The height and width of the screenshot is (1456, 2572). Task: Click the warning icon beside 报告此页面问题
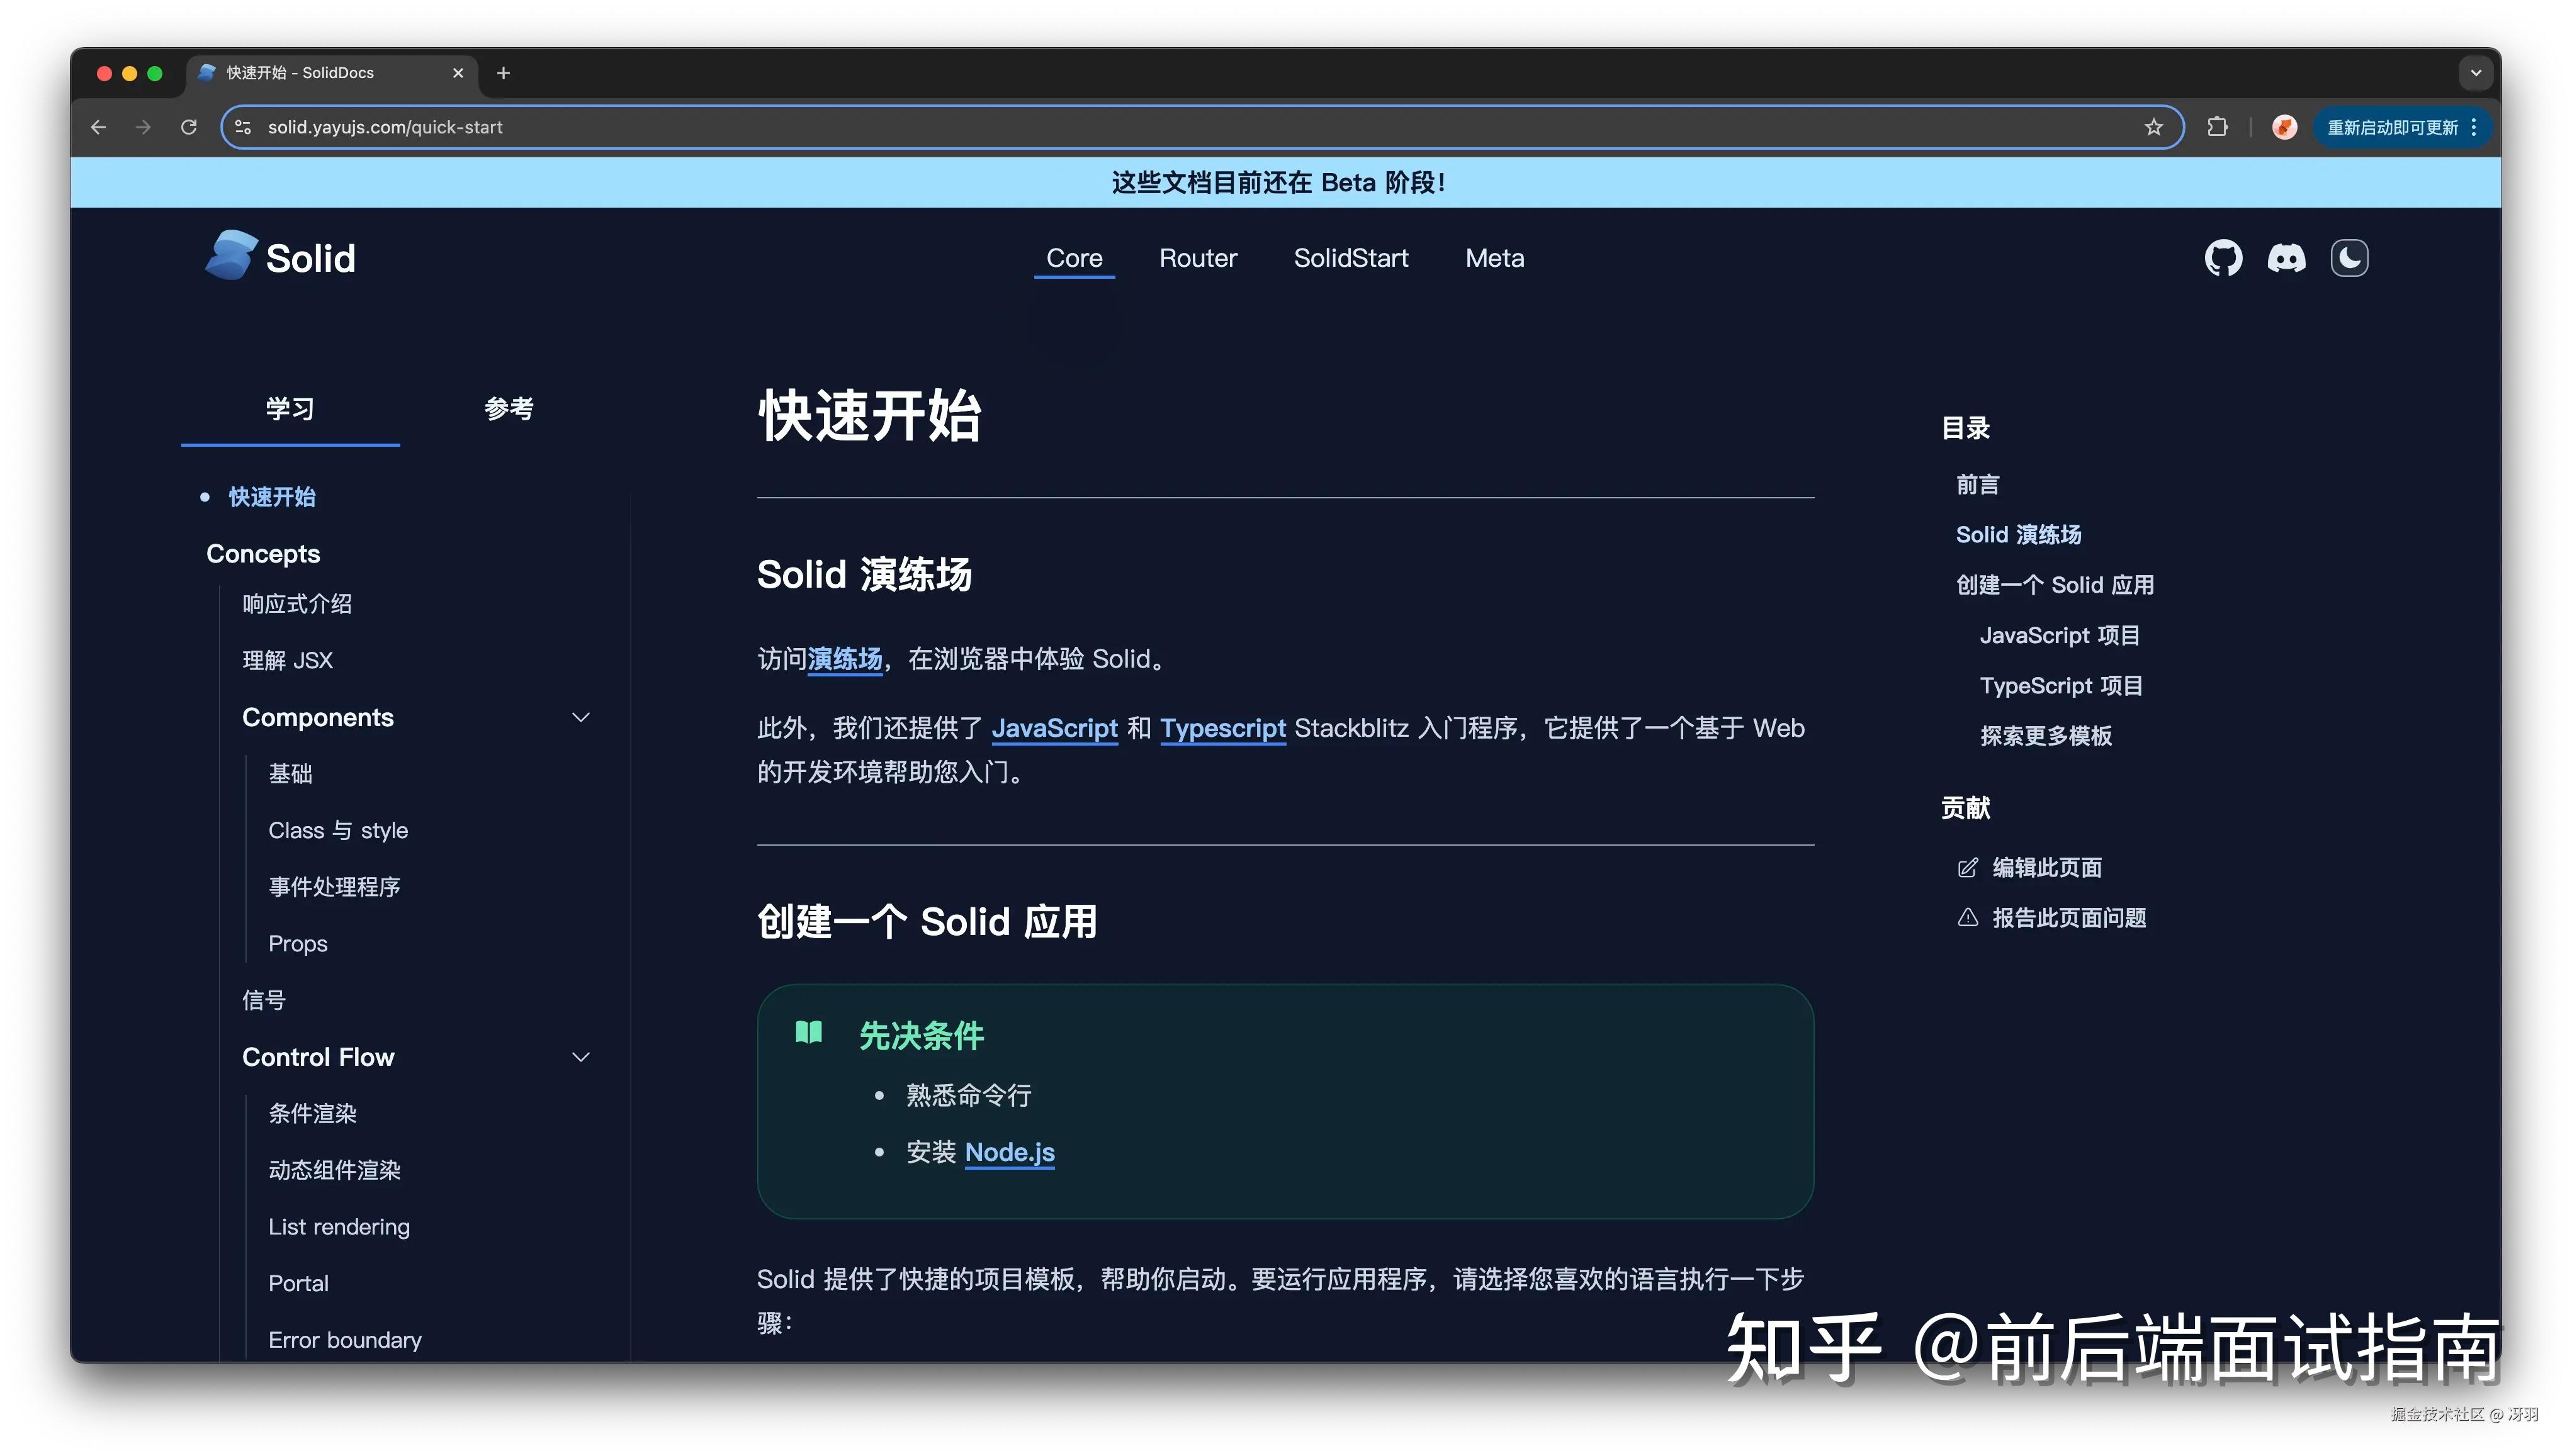pyautogui.click(x=1969, y=917)
